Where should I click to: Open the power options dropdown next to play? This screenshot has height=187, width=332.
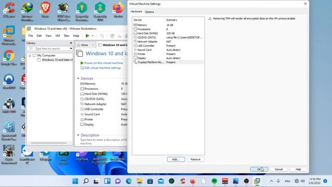tap(92, 36)
